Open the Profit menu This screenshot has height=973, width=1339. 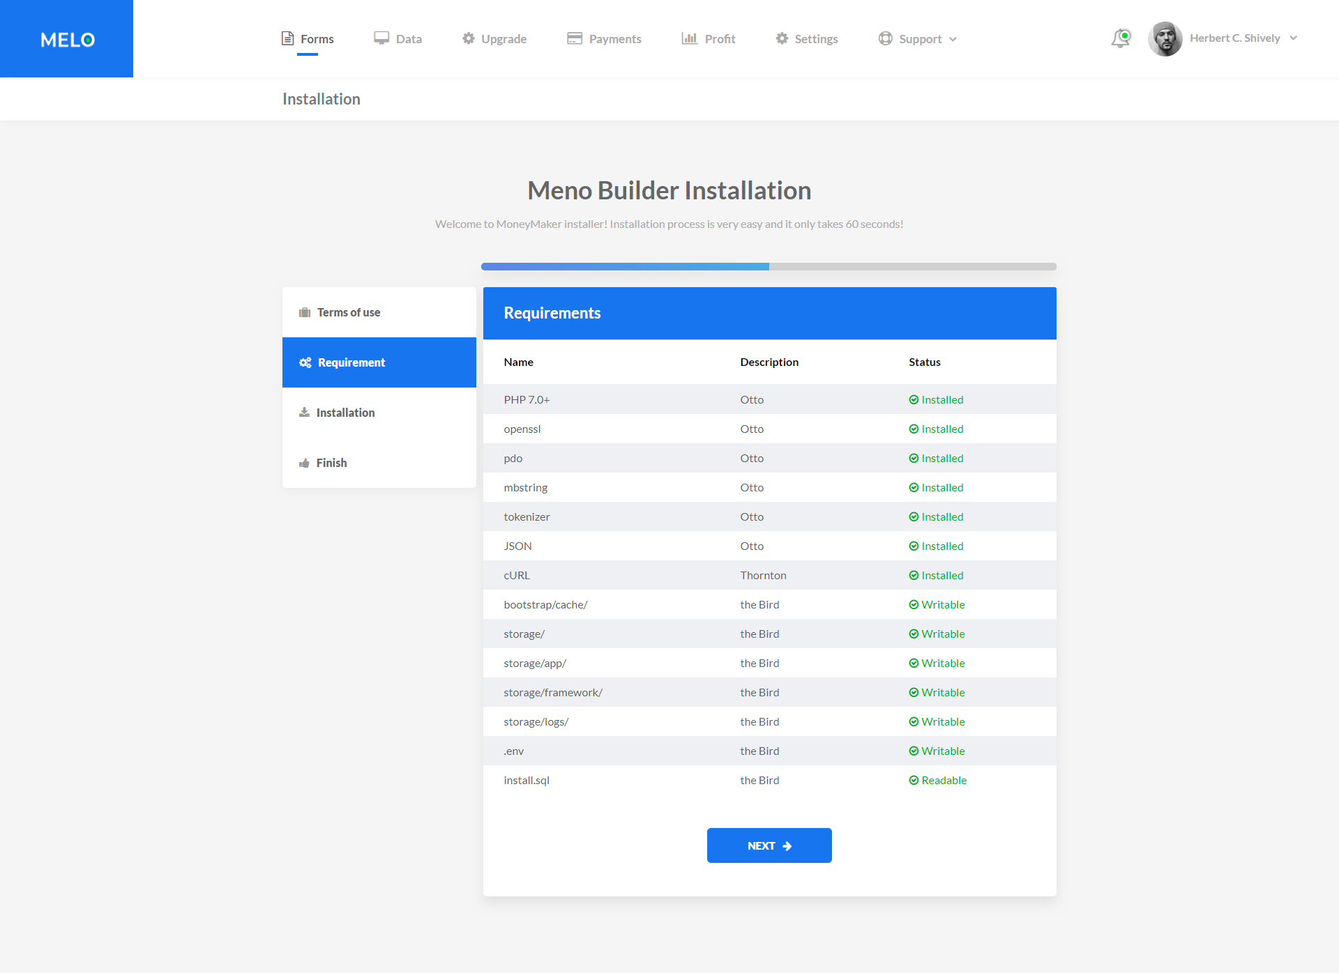pos(709,38)
